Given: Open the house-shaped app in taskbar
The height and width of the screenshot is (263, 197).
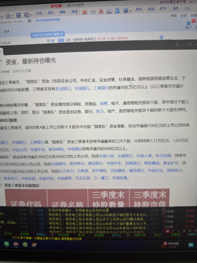Looking at the screenshot, I should 34,245.
